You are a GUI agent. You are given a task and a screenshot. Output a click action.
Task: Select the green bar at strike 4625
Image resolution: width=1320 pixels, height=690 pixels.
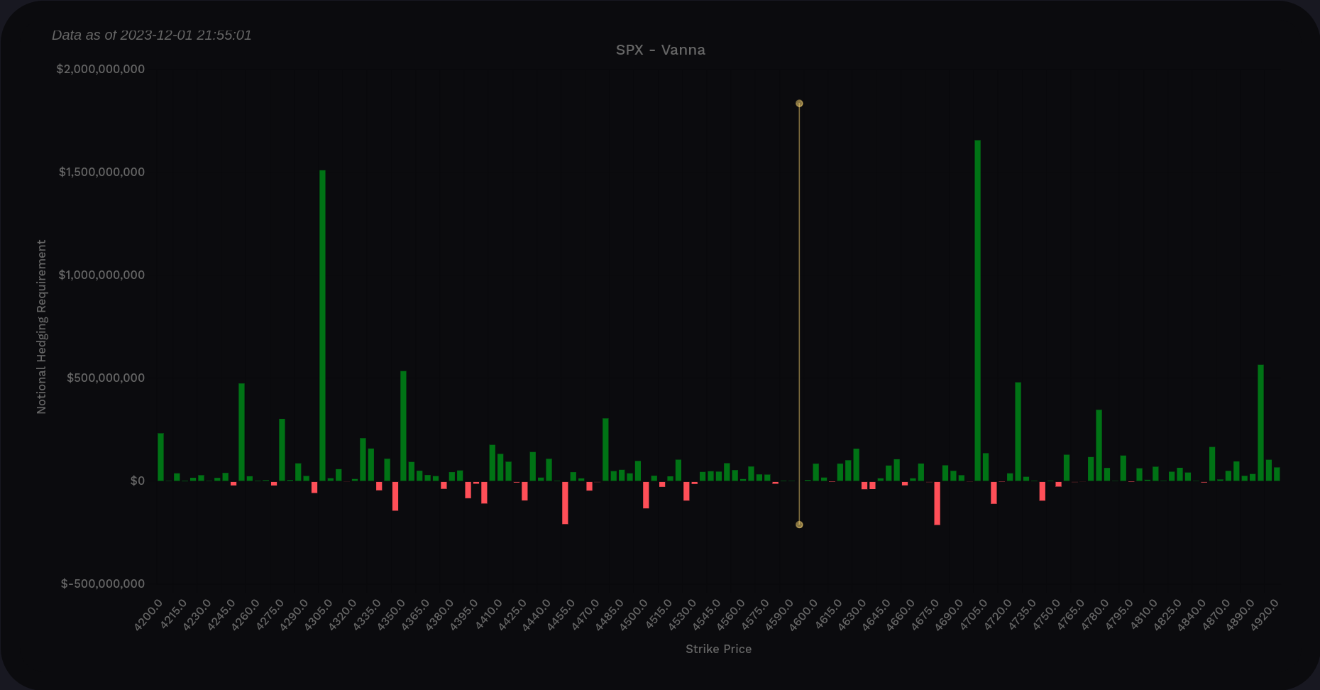click(x=856, y=464)
